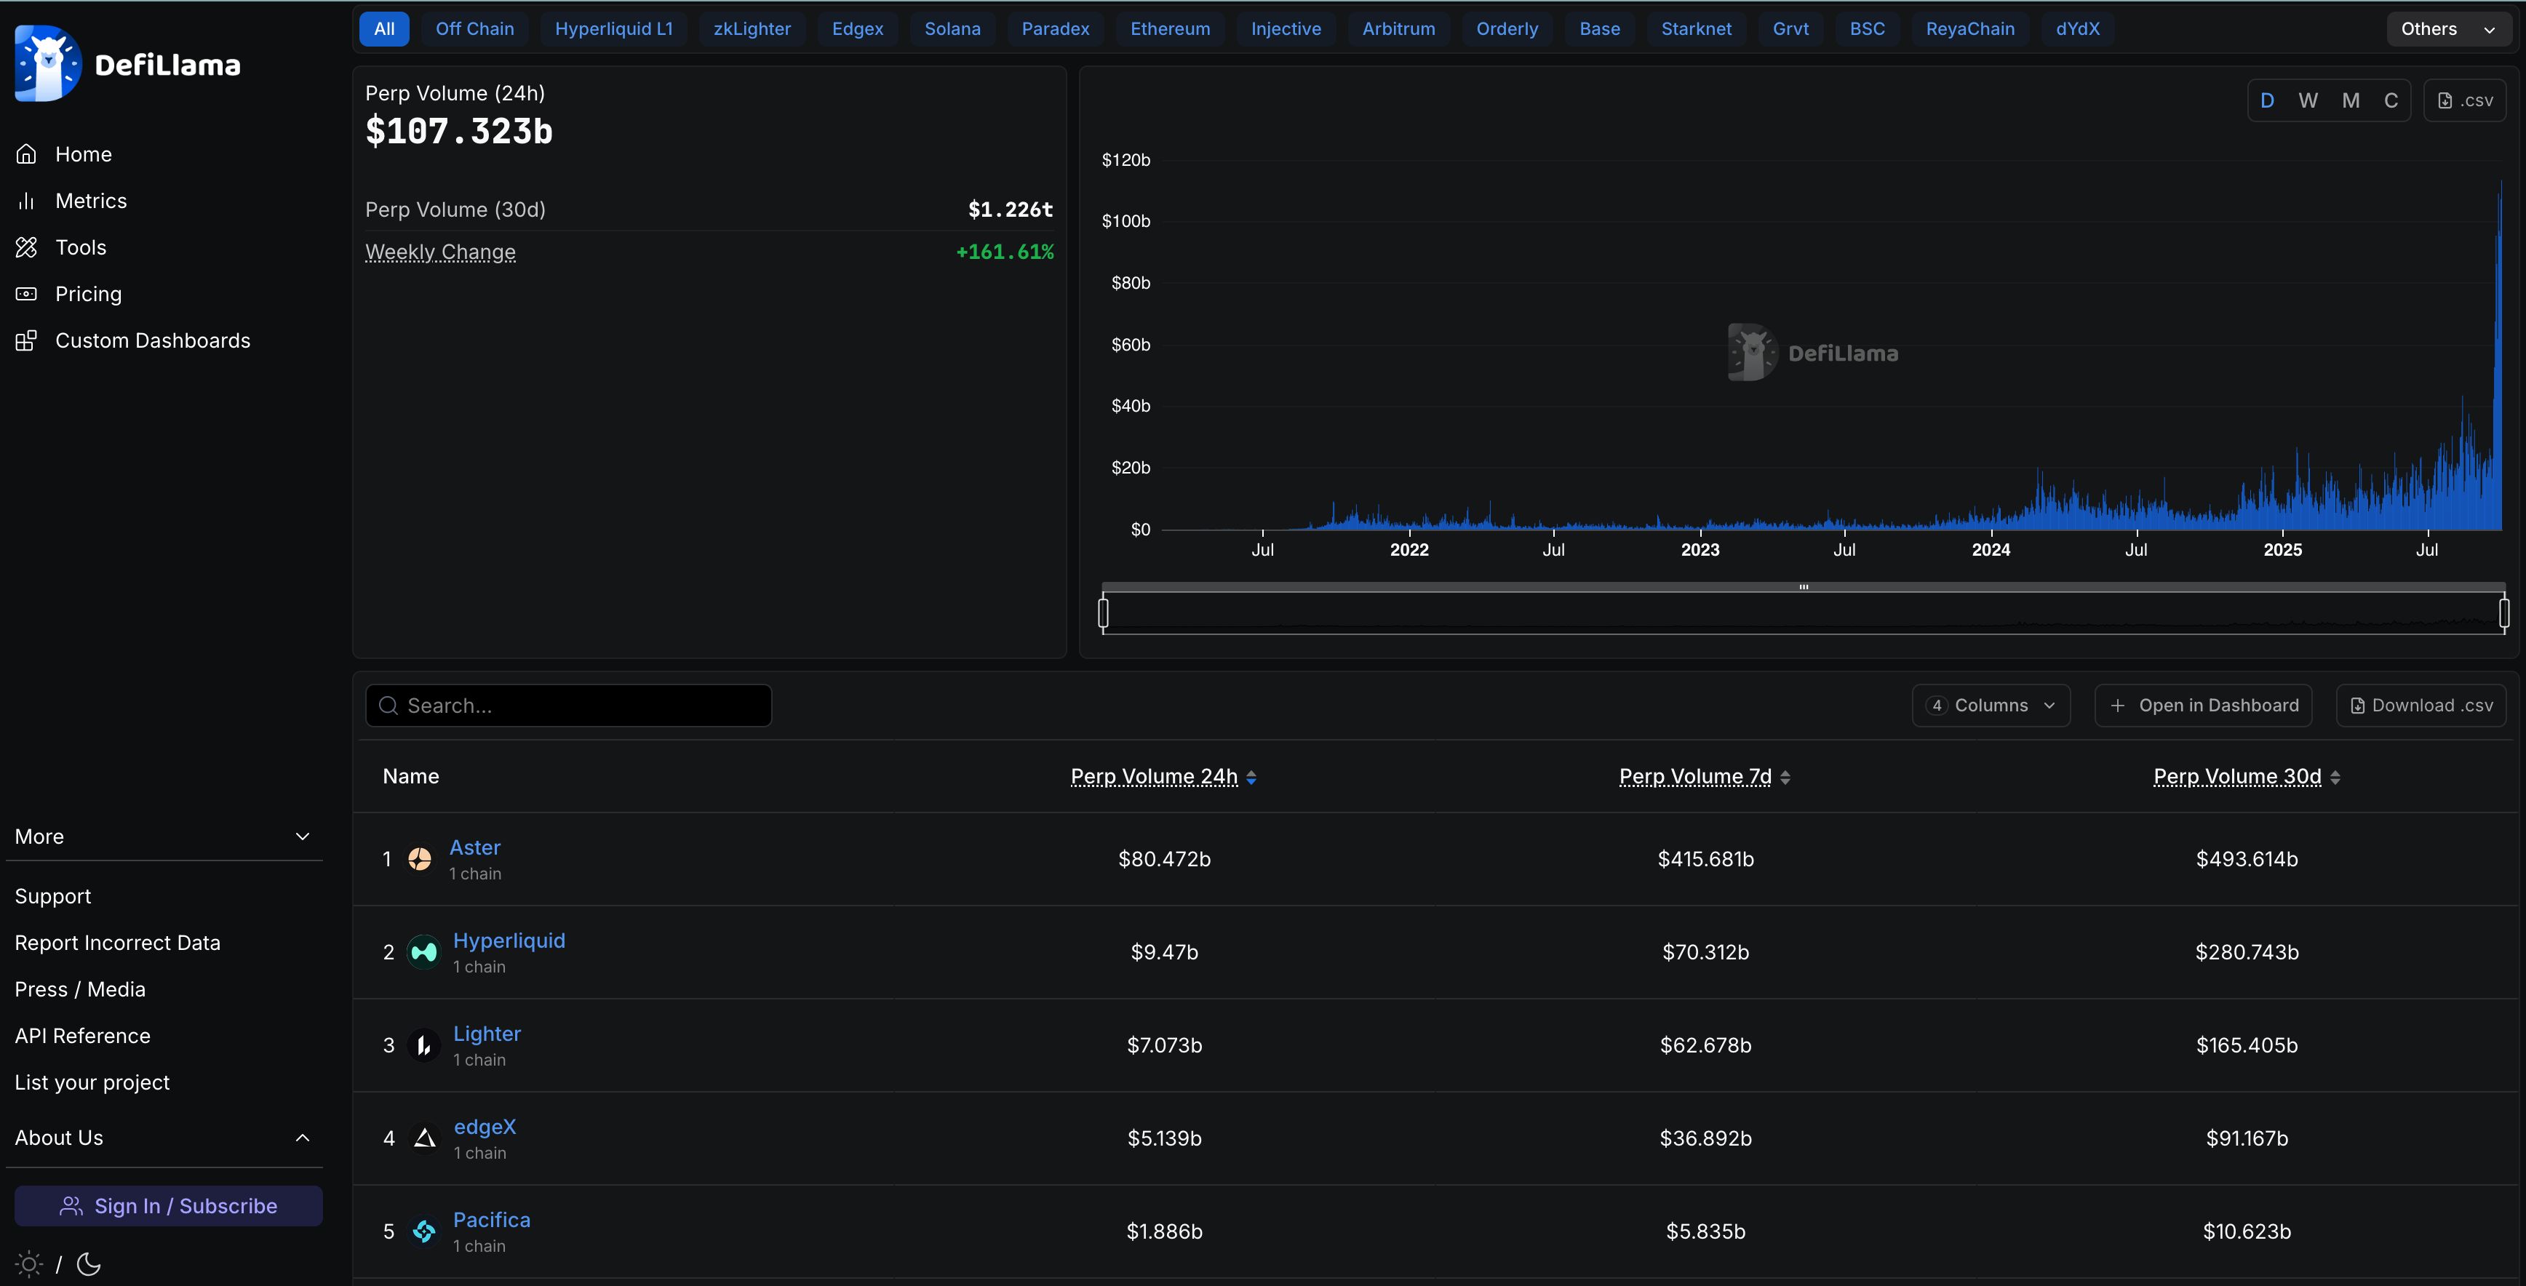Open the Others chain dropdown
The image size is (2526, 1286).
click(x=2445, y=28)
